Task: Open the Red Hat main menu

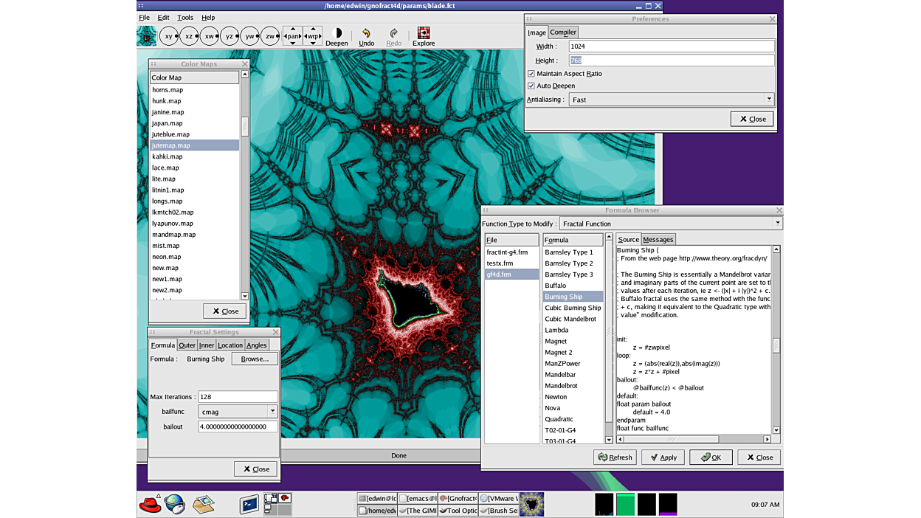Action: point(151,504)
